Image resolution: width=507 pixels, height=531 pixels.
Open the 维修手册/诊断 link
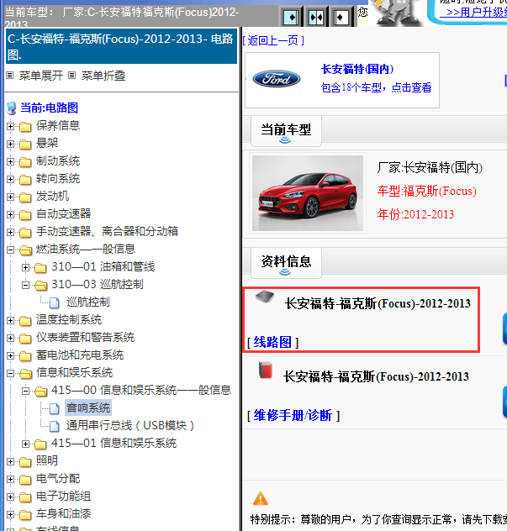pyautogui.click(x=293, y=415)
